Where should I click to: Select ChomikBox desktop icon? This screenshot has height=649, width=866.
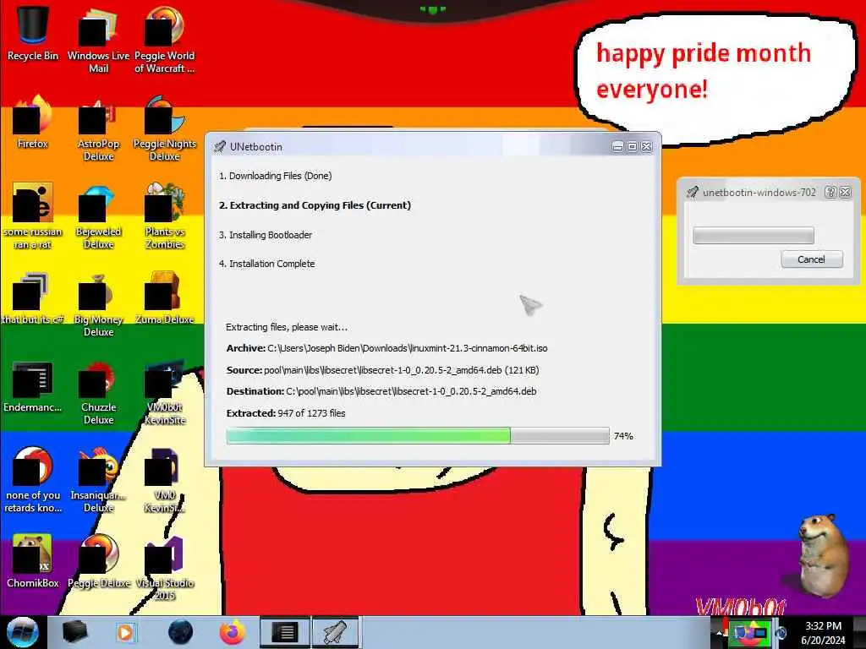click(33, 561)
